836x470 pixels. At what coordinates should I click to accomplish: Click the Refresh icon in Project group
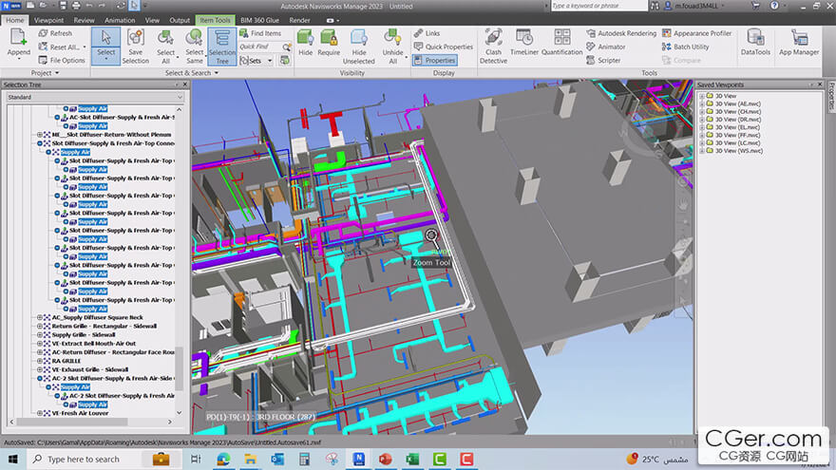point(43,33)
